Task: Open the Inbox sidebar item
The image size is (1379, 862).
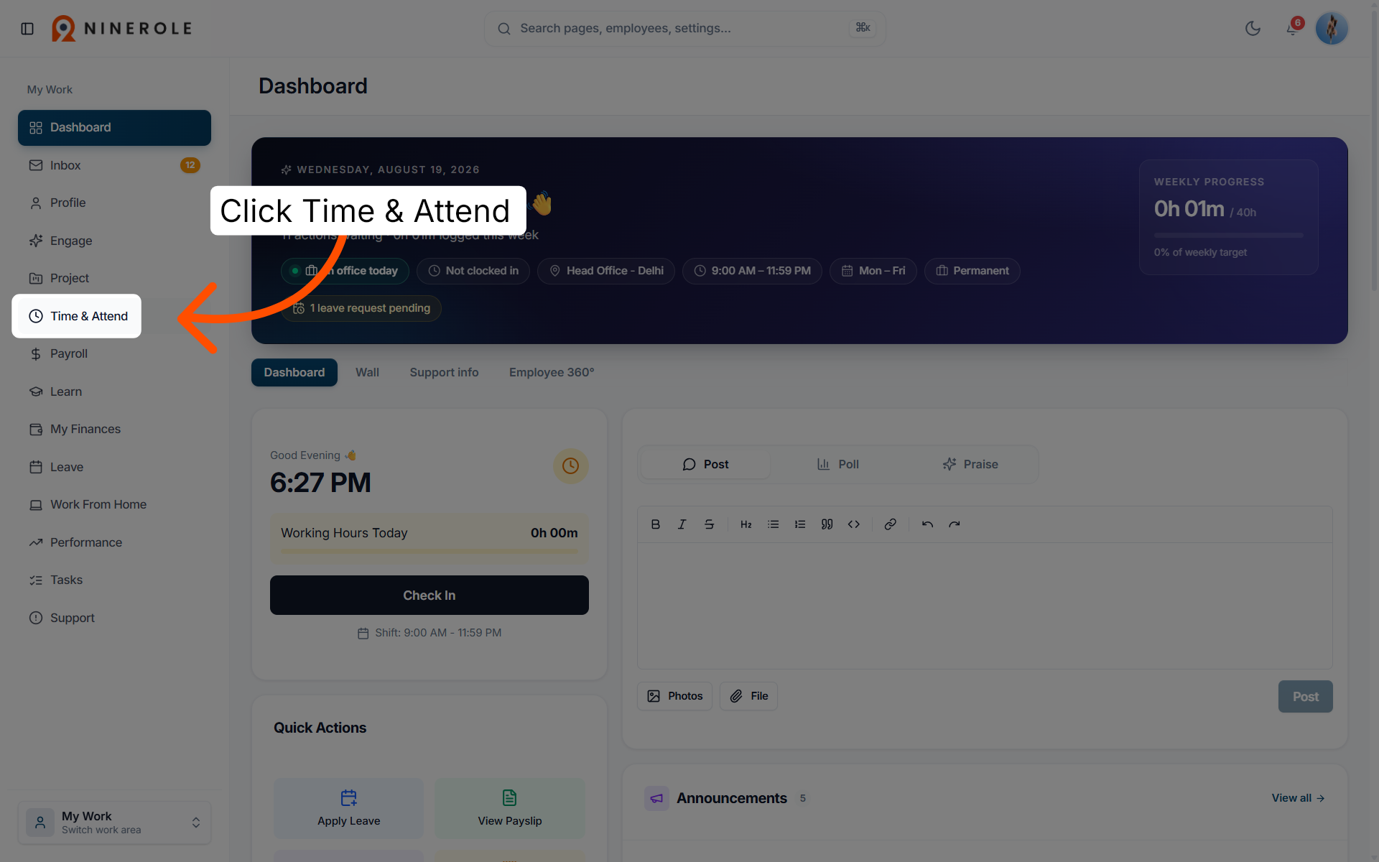Action: pos(114,165)
